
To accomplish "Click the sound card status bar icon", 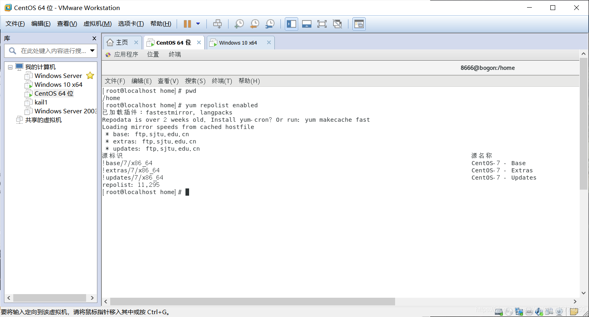I will click(x=539, y=311).
